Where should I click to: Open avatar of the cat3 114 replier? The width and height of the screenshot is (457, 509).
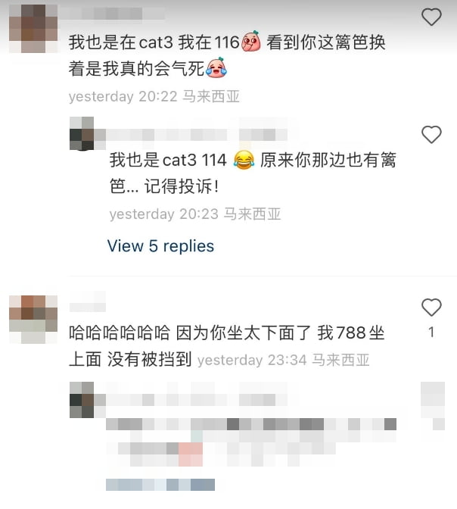[82, 133]
